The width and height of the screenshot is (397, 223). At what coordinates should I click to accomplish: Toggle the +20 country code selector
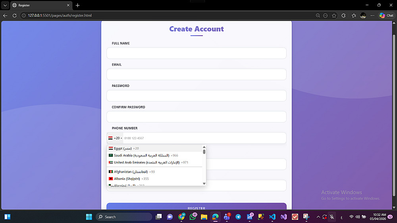tap(115, 138)
